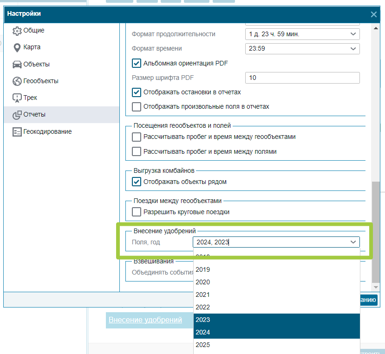Expand the Формат продолжительности dropdown
The height and width of the screenshot is (354, 385).
(302, 34)
